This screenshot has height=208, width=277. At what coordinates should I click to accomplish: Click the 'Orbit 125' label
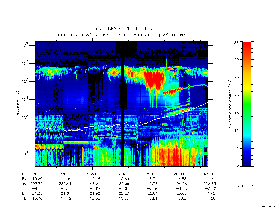tap(247, 186)
